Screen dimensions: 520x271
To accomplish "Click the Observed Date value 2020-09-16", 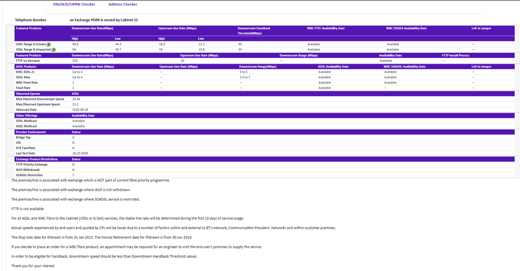I will (x=80, y=110).
